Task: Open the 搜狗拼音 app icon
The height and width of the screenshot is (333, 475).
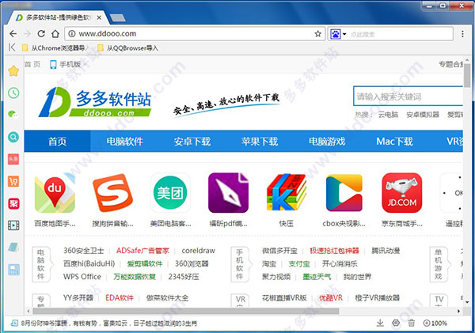Action: [x=112, y=193]
